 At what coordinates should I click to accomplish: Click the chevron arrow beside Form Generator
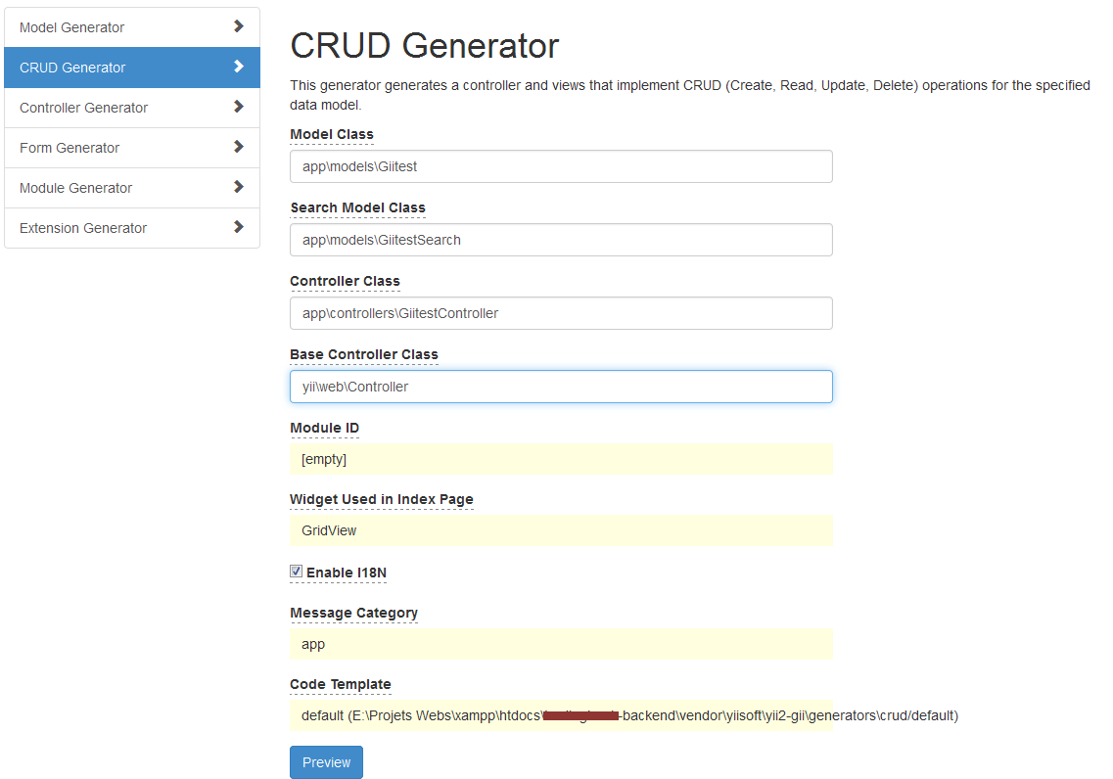coord(239,147)
